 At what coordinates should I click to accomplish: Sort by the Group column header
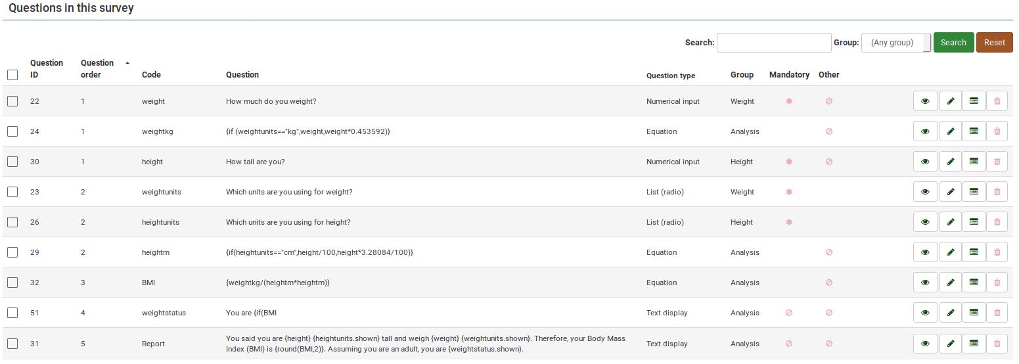pos(742,75)
